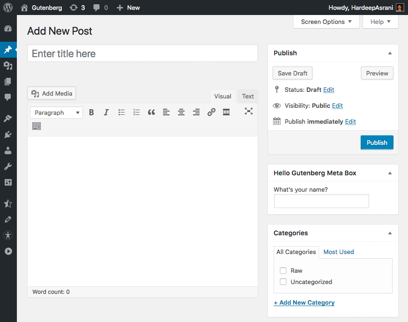The image size is (408, 322).
Task: Toggle bold formatting
Action: tap(91, 112)
